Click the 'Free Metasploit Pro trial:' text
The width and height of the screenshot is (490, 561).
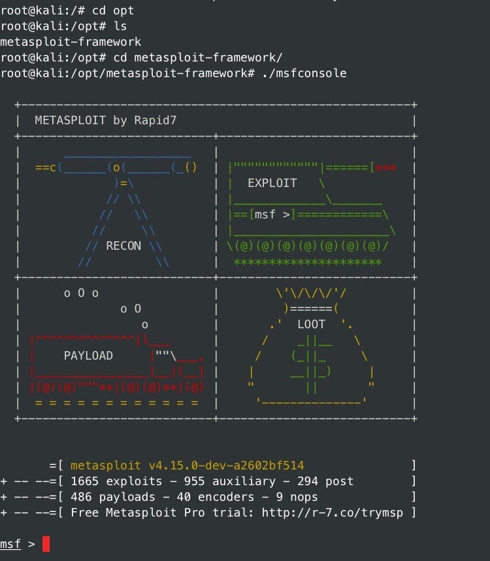point(162,513)
